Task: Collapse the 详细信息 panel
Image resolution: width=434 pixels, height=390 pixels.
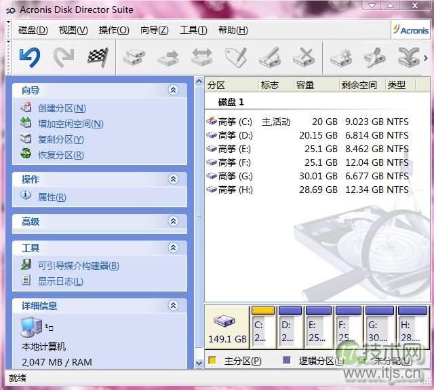Action: 174,305
